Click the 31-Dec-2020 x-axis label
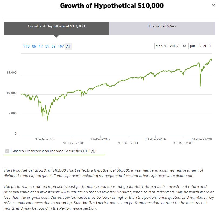This screenshot has height=212, width=219. [x=202, y=139]
